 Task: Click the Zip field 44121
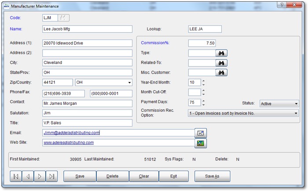click(x=58, y=82)
